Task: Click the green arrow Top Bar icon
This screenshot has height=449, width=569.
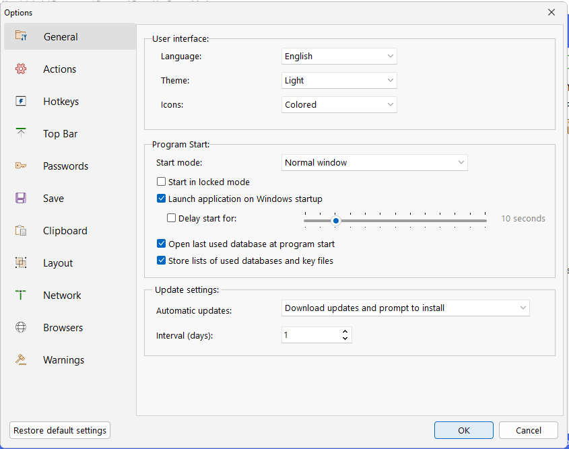Action: 21,133
